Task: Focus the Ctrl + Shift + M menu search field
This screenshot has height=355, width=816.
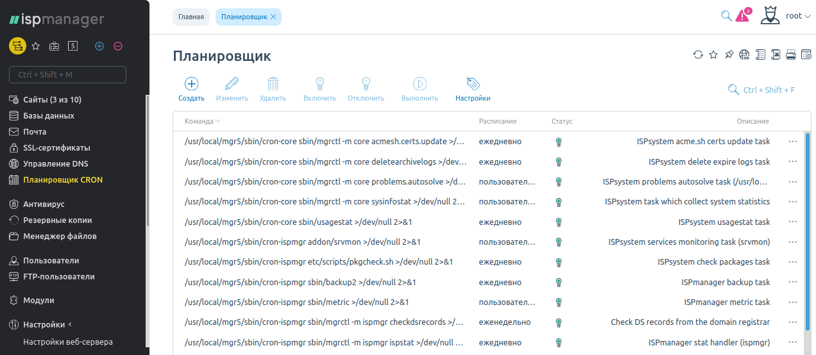Action: click(67, 75)
